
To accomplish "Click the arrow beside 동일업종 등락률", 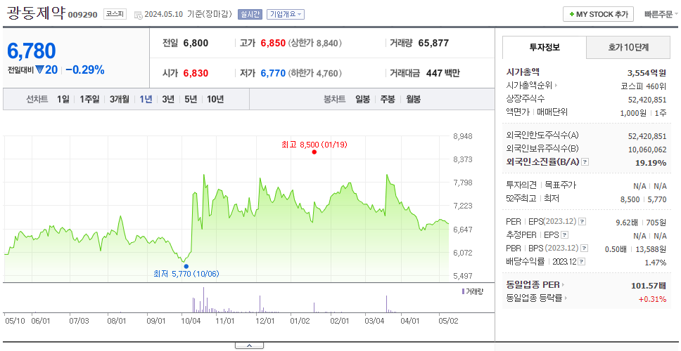I will point(567,298).
